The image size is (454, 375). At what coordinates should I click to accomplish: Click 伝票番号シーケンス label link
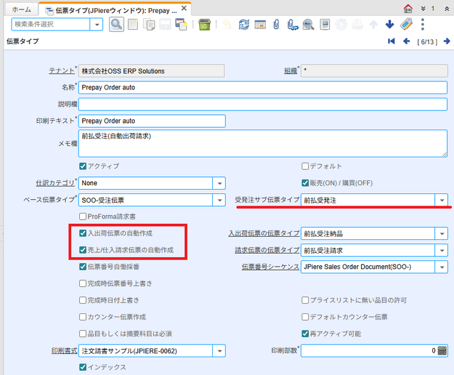[270, 267]
